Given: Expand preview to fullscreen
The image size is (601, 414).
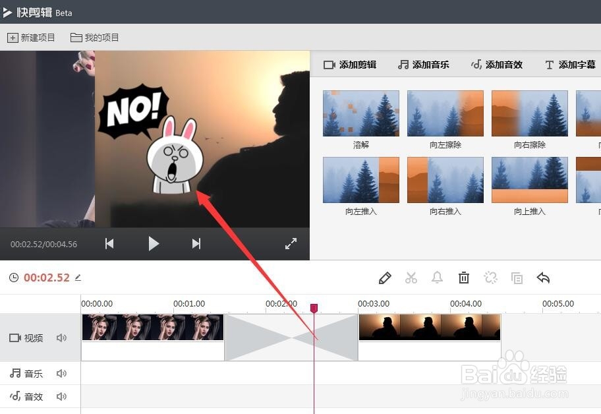Looking at the screenshot, I should [291, 243].
